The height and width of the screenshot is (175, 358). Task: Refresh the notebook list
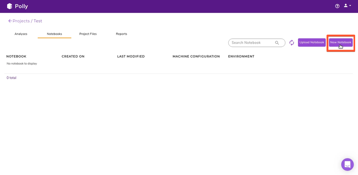(292, 43)
